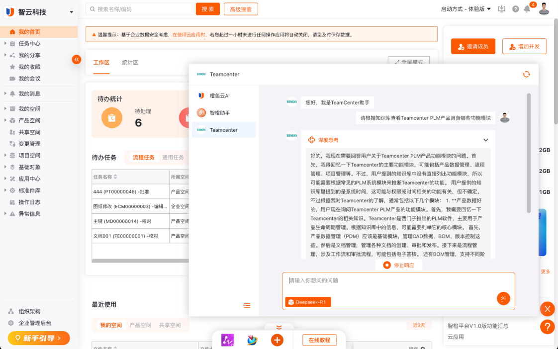Select the 流程任务 tab
Screen dimensions: 558x349
click(x=144, y=158)
